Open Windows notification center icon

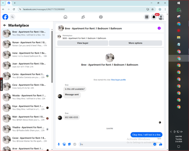(x=179, y=146)
